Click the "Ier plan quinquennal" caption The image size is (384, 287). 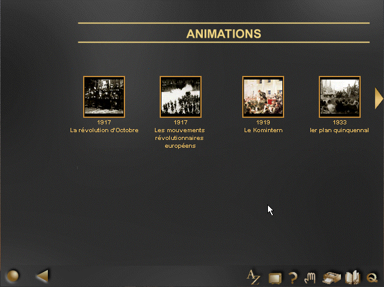tap(339, 130)
